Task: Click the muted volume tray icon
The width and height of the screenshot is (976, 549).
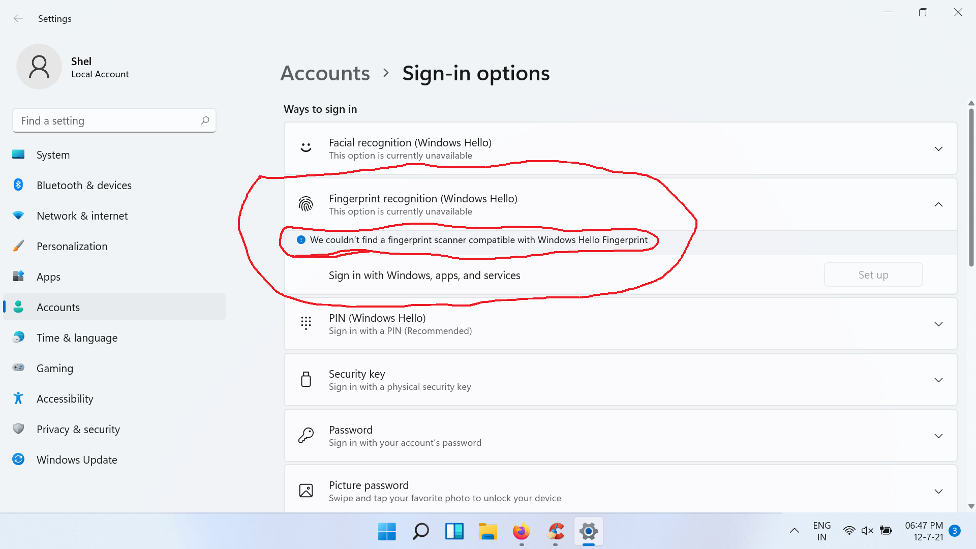Action: (867, 531)
